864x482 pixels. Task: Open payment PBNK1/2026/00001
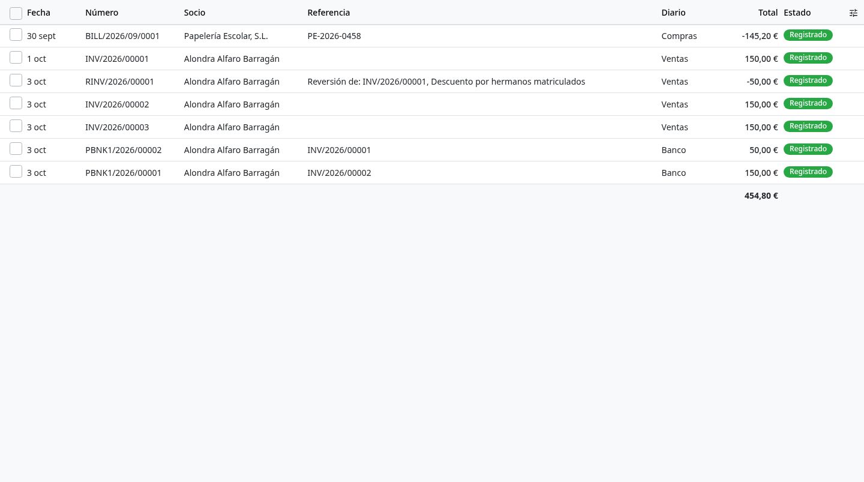124,173
